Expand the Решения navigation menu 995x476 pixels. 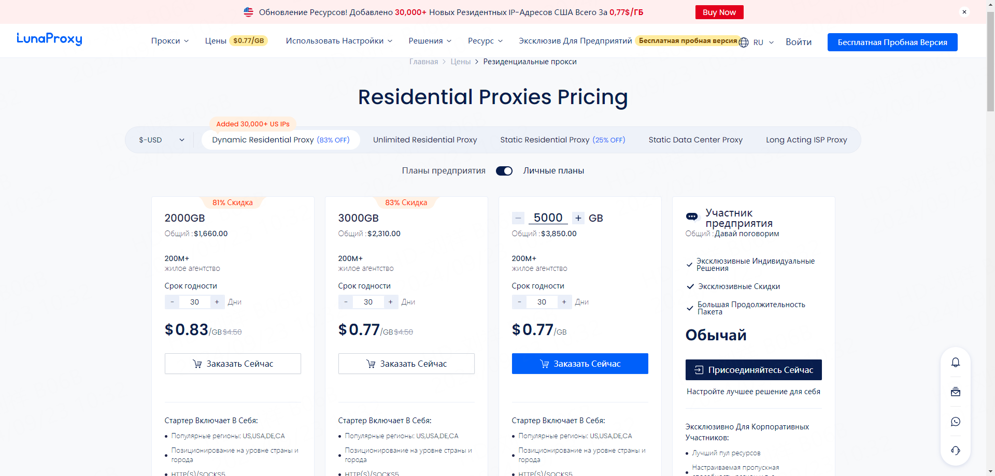(x=430, y=41)
